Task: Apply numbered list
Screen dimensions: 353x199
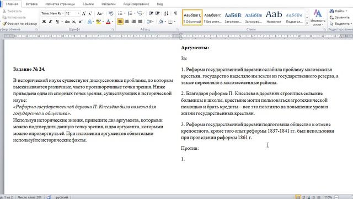Action: tap(130, 13)
